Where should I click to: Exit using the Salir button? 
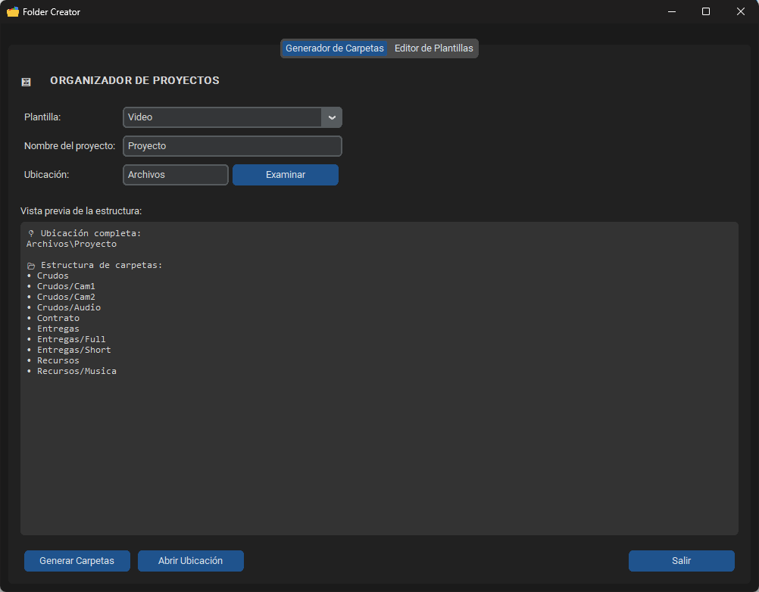tap(681, 561)
